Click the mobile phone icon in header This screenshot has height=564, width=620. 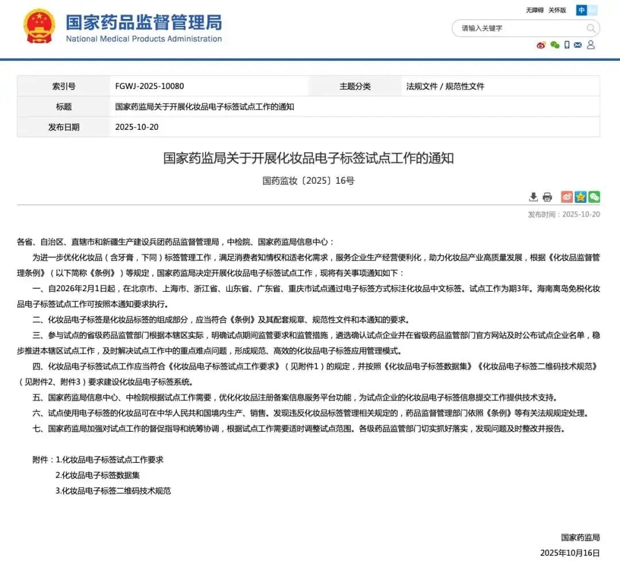pyautogui.click(x=567, y=45)
